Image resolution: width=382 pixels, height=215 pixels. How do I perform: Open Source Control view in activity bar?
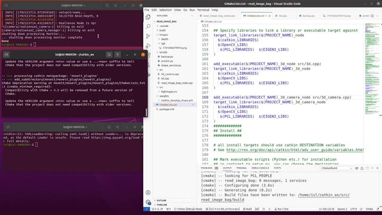(x=148, y=36)
